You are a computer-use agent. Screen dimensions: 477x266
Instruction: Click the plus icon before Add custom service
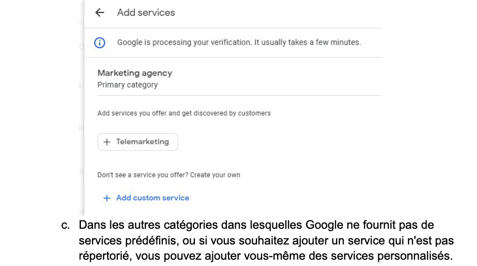click(107, 198)
